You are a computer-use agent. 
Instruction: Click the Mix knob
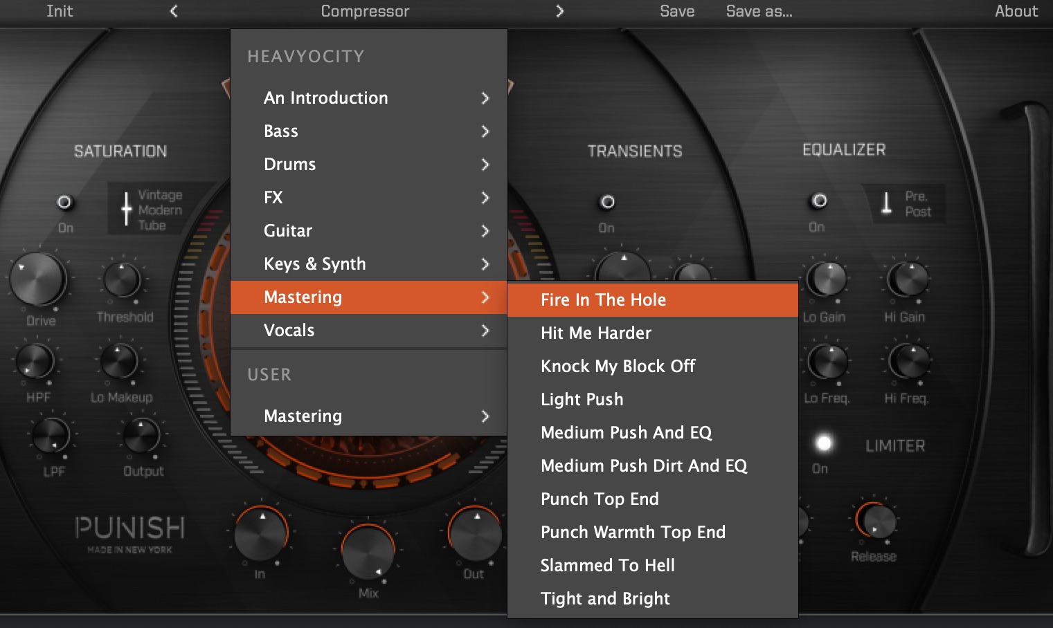point(368,552)
